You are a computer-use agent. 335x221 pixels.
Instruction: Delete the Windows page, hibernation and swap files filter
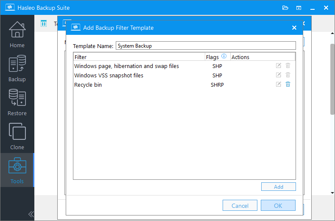(288, 65)
